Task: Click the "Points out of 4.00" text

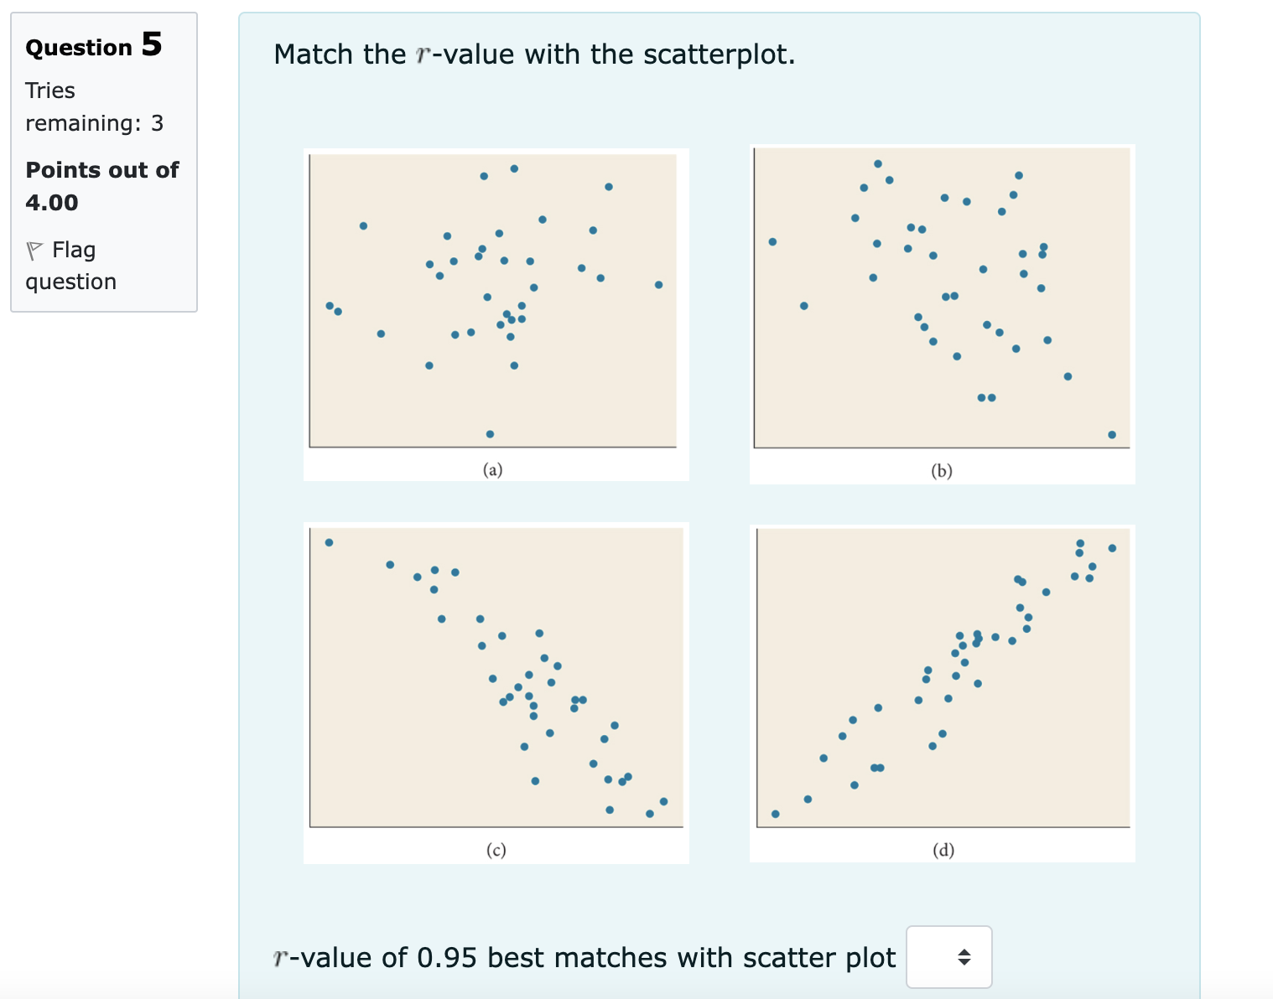Action: [101, 186]
